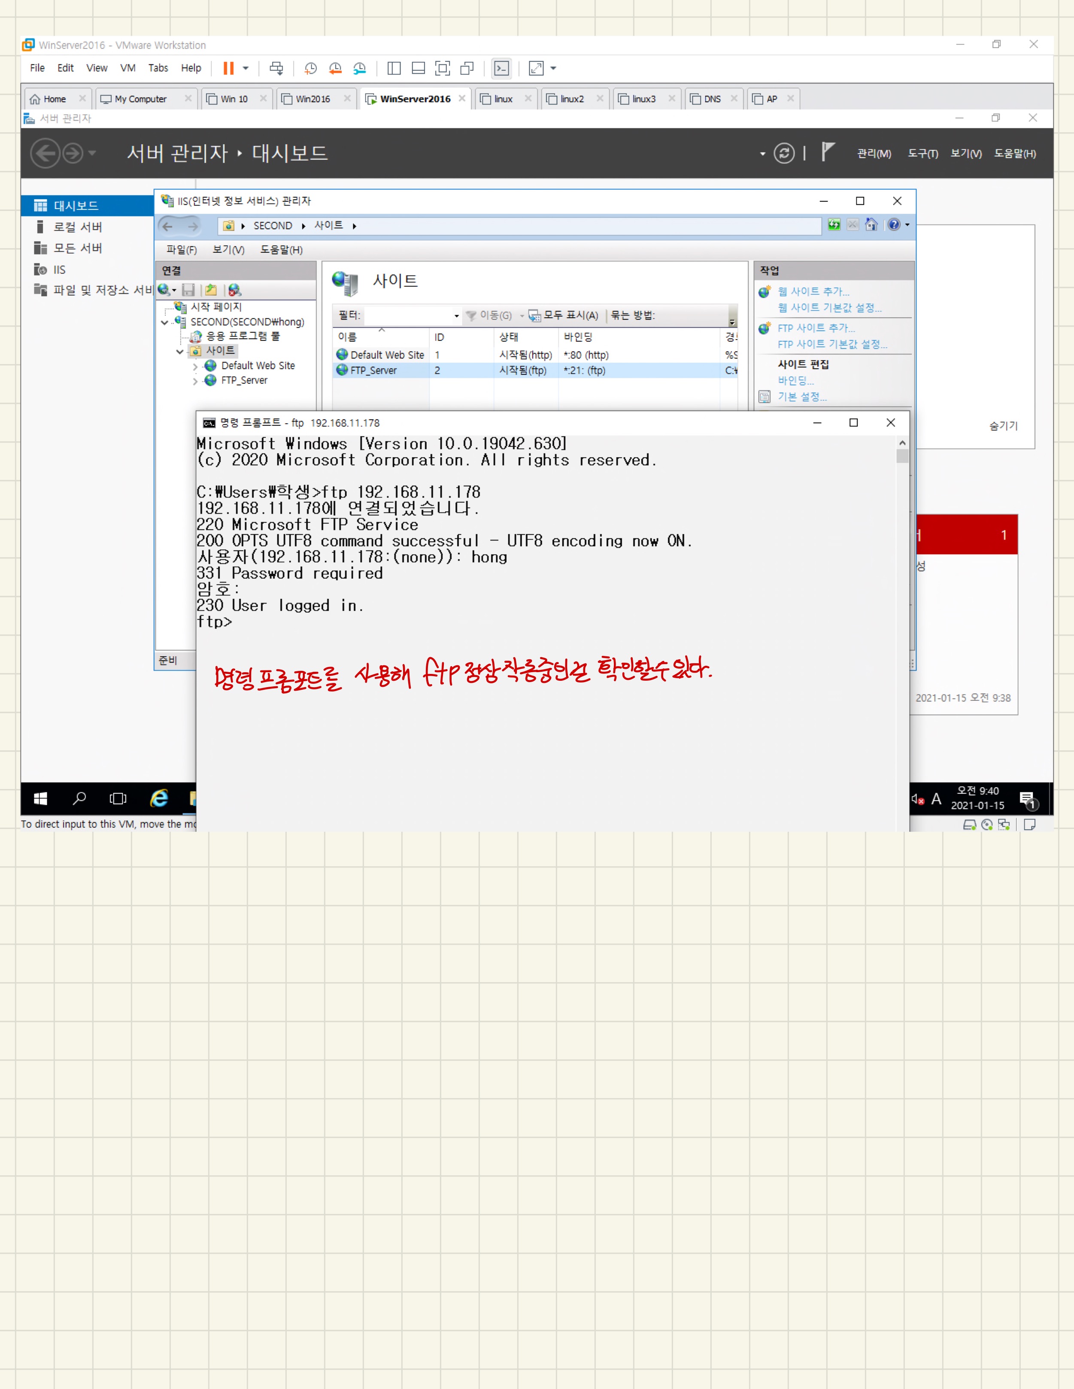Viewport: 1074px width, 1389px height.
Task: Select the Home tab
Action: click(55, 99)
